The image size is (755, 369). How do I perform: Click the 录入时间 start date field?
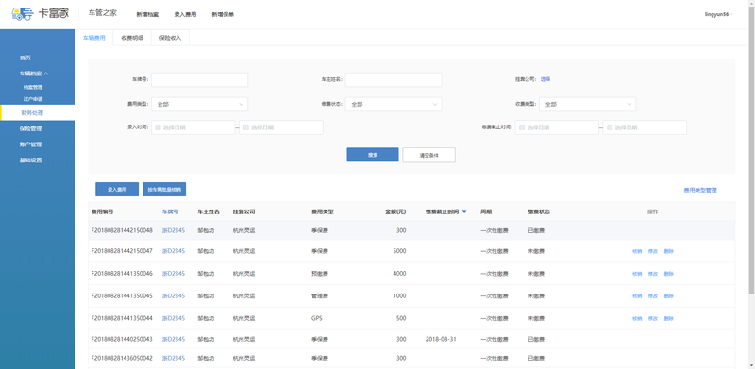193,127
